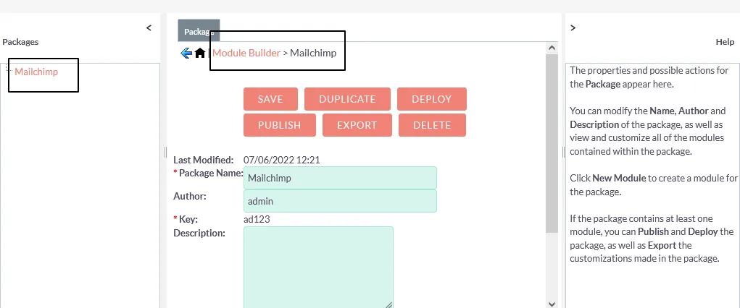This screenshot has width=740, height=308.
Task: Switch to the Package tab
Action: (x=198, y=32)
